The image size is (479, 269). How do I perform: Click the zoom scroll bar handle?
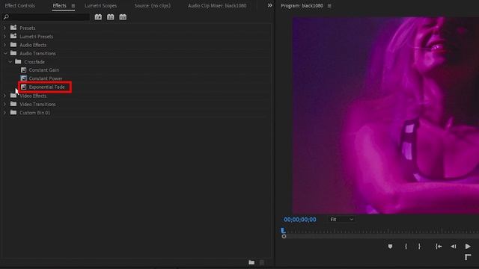[x=284, y=236]
